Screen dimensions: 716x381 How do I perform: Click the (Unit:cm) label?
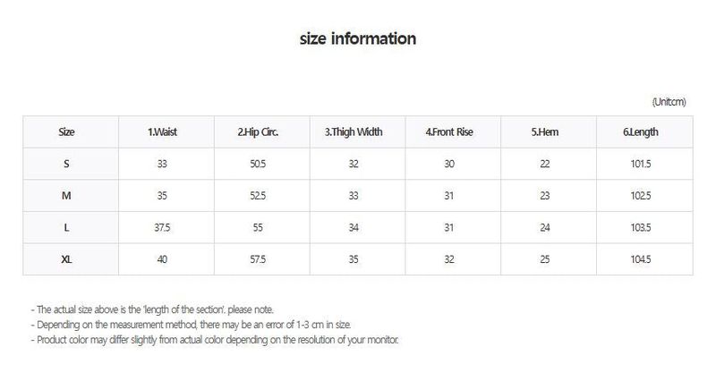click(x=669, y=102)
